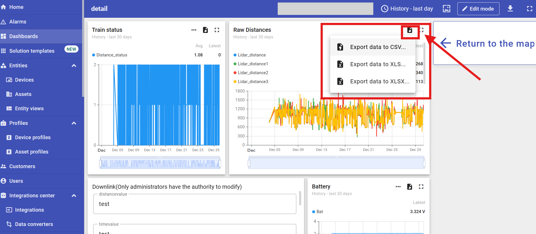Expand Train status widget to fullscreen

tap(217, 30)
